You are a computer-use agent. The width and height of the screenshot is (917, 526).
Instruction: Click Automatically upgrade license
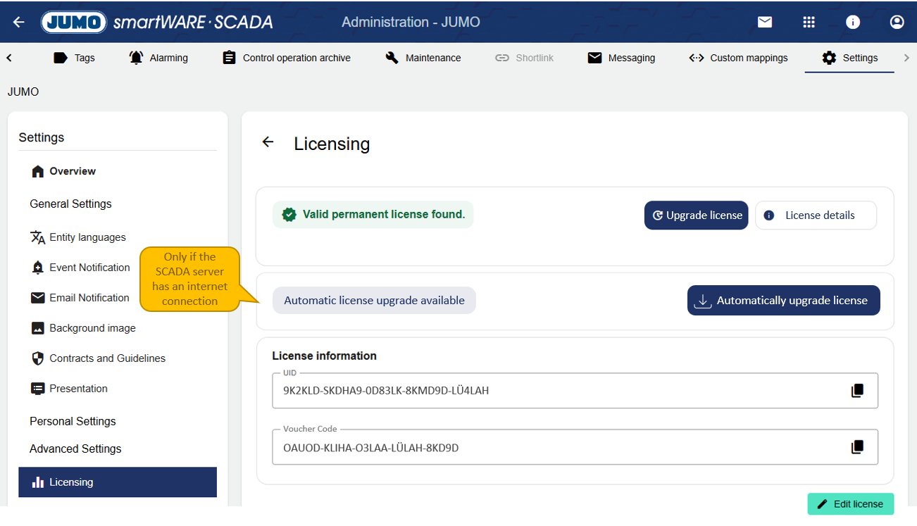point(784,301)
